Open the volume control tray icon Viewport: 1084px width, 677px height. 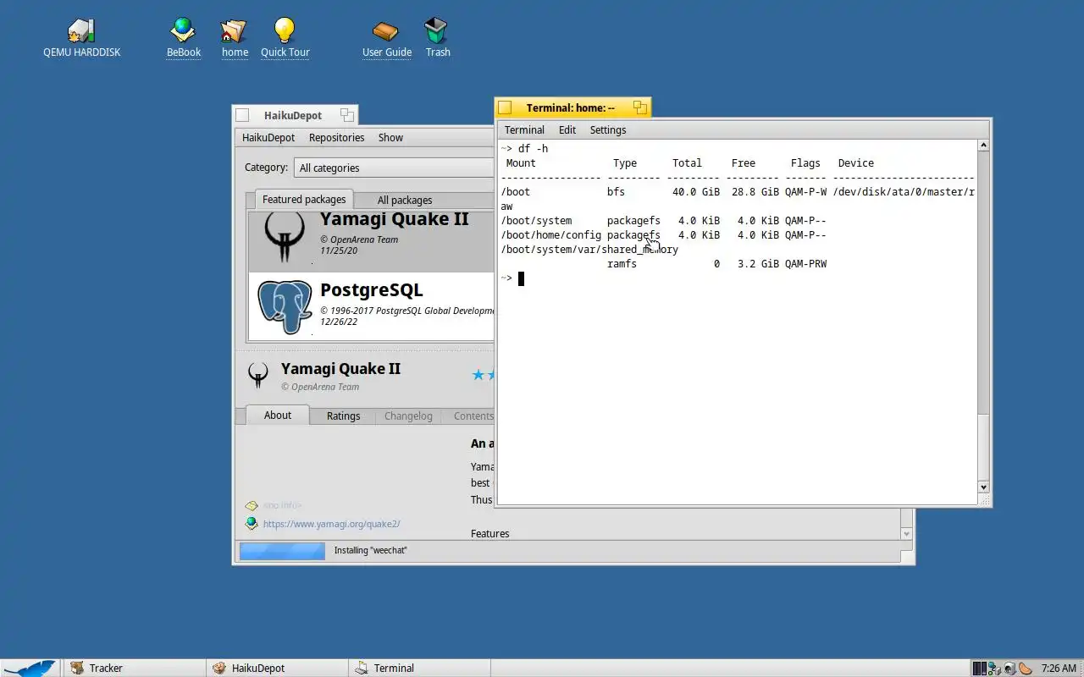coord(1009,669)
